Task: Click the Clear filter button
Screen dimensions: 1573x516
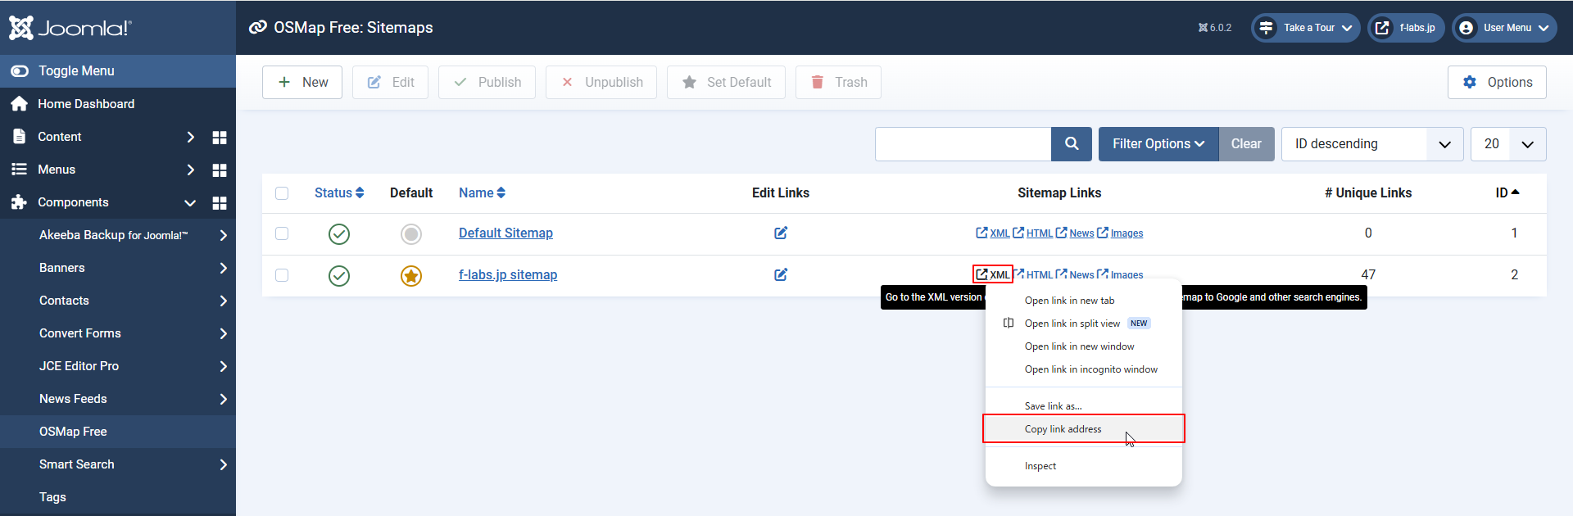Action: coord(1246,144)
